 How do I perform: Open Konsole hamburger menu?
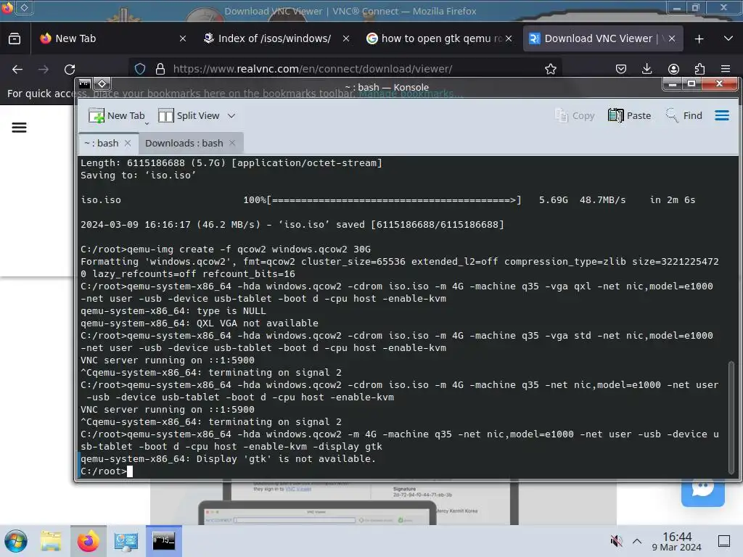click(x=722, y=115)
